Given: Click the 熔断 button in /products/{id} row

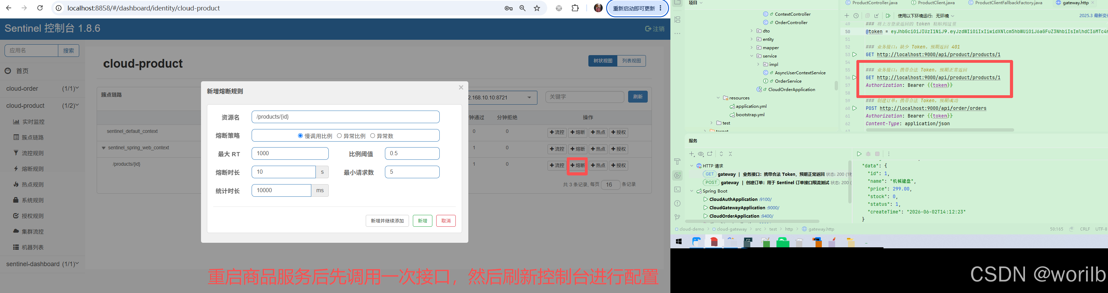Looking at the screenshot, I should click(577, 165).
